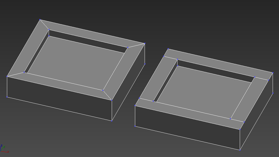Image resolution: width=279 pixels, height=157 pixels.
Task: Select the front vertical corner edge of left model
Action: point(112,110)
